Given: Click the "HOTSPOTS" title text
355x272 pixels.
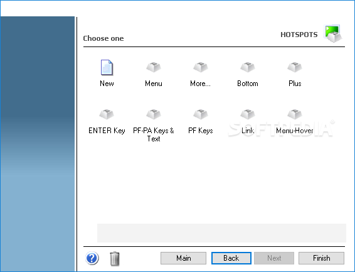Looking at the screenshot, I should (299, 35).
